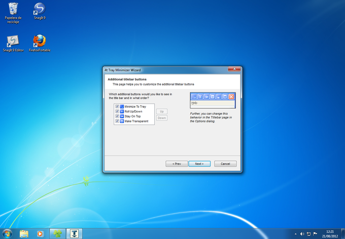Switch to the green clover taskbar app
The height and width of the screenshot is (239, 345).
[57, 234]
